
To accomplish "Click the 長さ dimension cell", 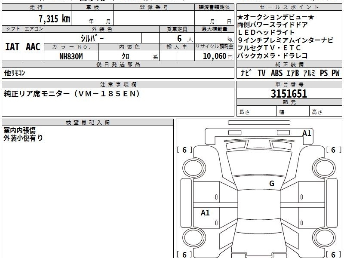I will (257, 112).
